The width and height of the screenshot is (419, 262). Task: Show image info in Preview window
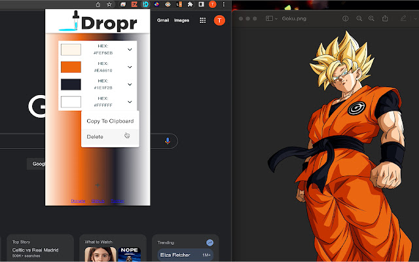pyautogui.click(x=346, y=18)
